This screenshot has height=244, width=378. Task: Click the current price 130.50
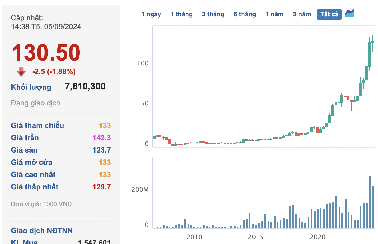tap(46, 53)
